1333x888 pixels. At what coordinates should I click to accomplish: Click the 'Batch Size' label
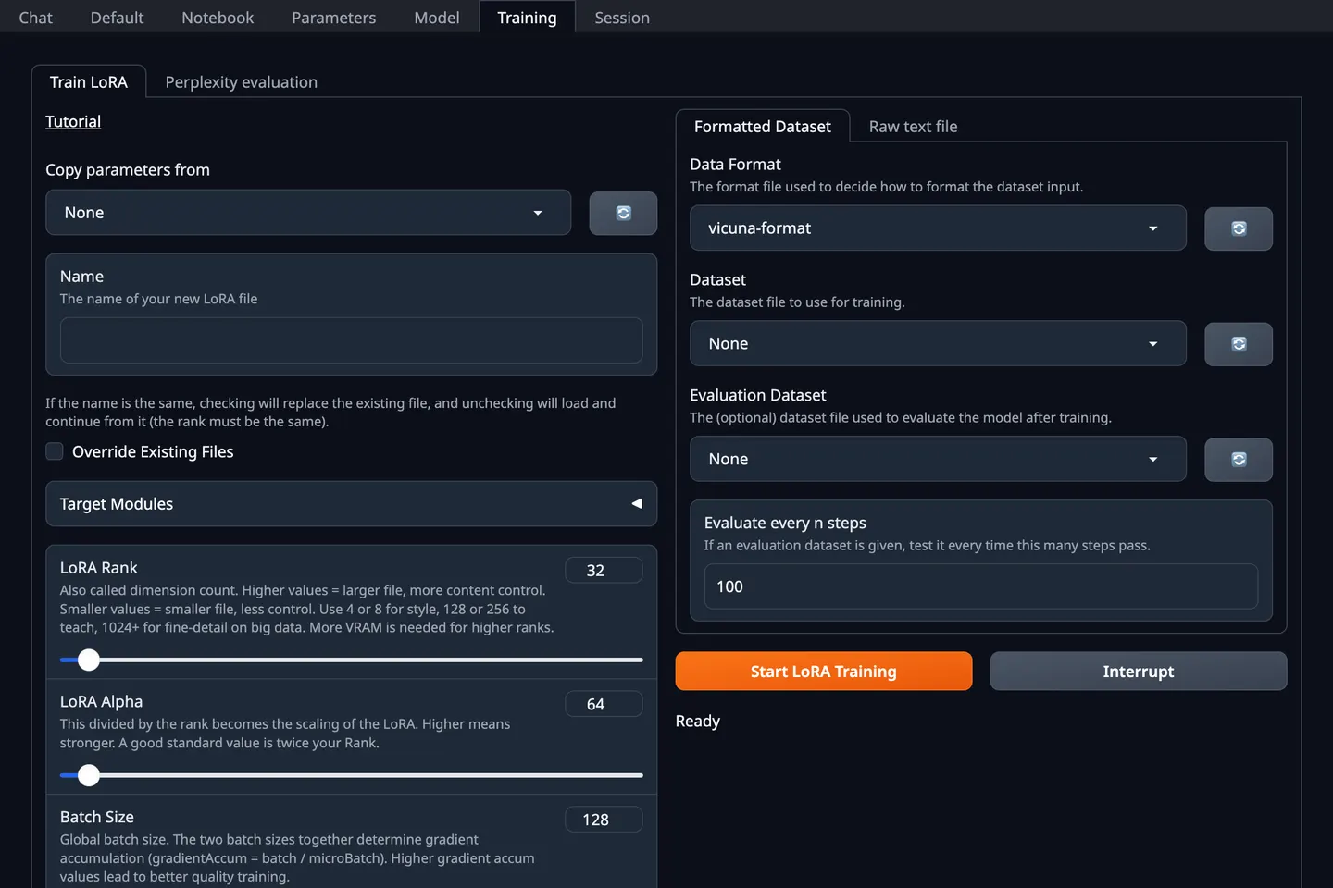point(97,818)
